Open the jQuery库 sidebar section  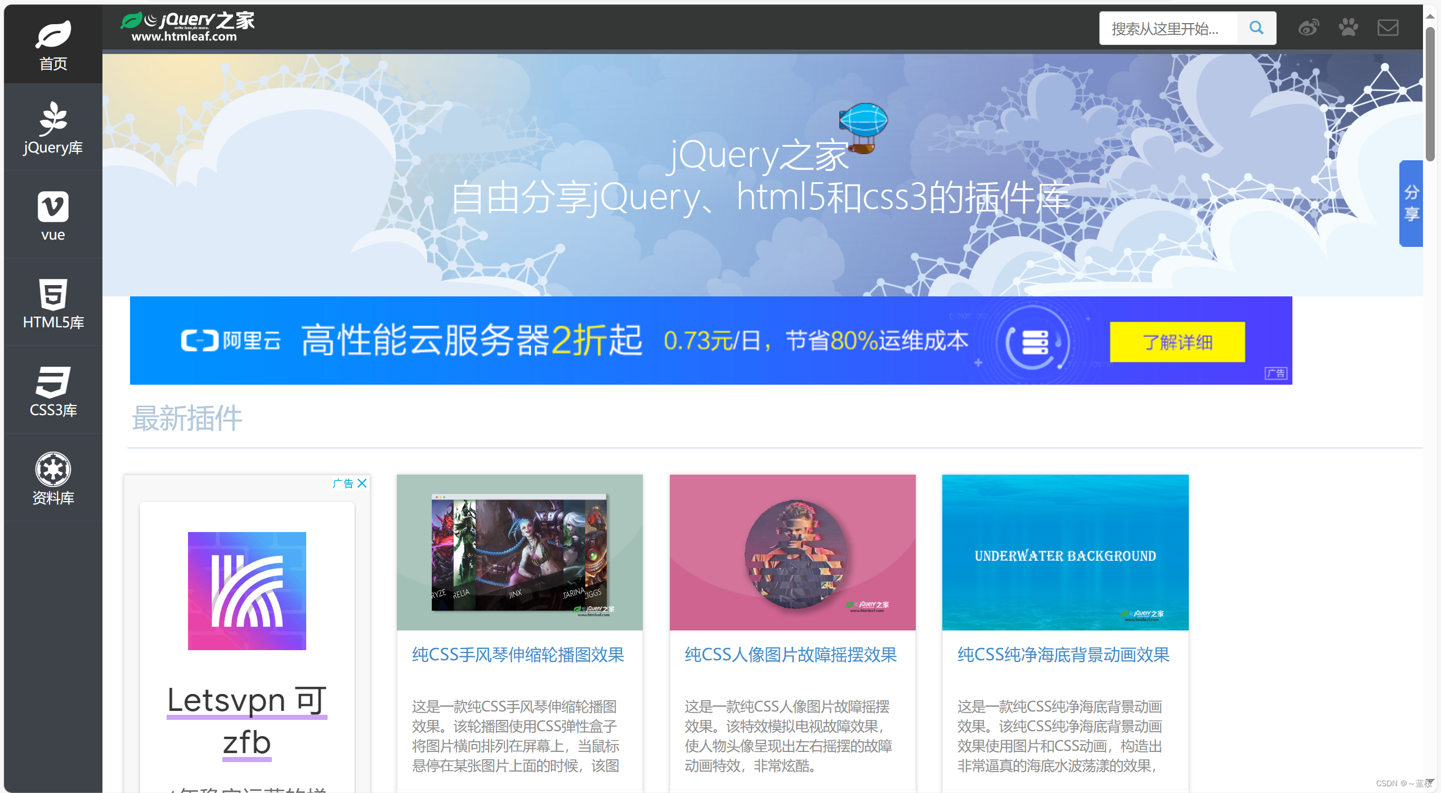(x=53, y=128)
